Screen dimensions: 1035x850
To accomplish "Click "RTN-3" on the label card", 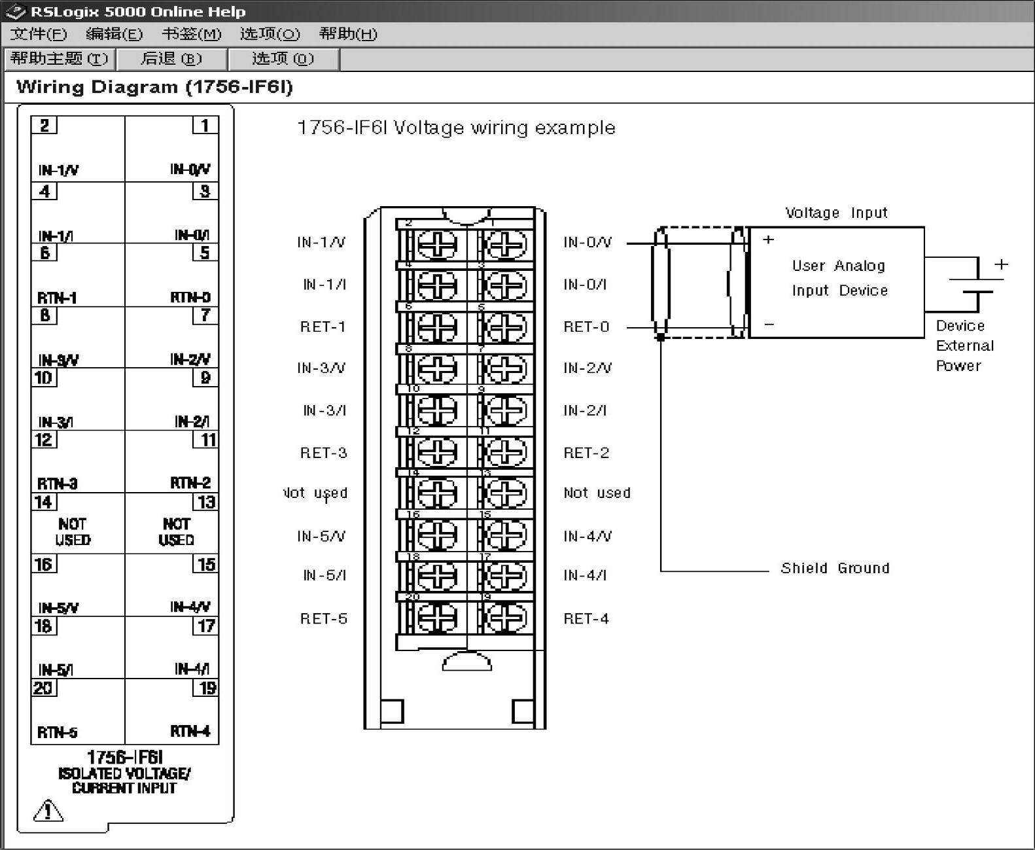I will click(57, 484).
